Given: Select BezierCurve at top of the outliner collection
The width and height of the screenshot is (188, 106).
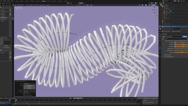Looking at the screenshot, I should tap(167, 8).
